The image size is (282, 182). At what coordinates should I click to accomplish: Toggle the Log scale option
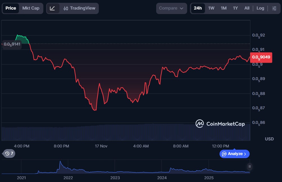(x=260, y=8)
